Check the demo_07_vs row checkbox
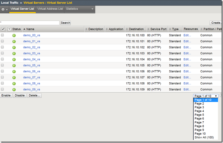 [2, 77]
